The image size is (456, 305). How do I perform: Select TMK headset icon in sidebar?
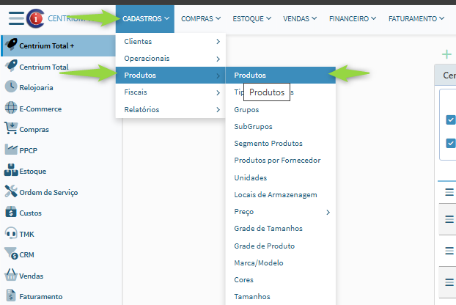(12, 234)
